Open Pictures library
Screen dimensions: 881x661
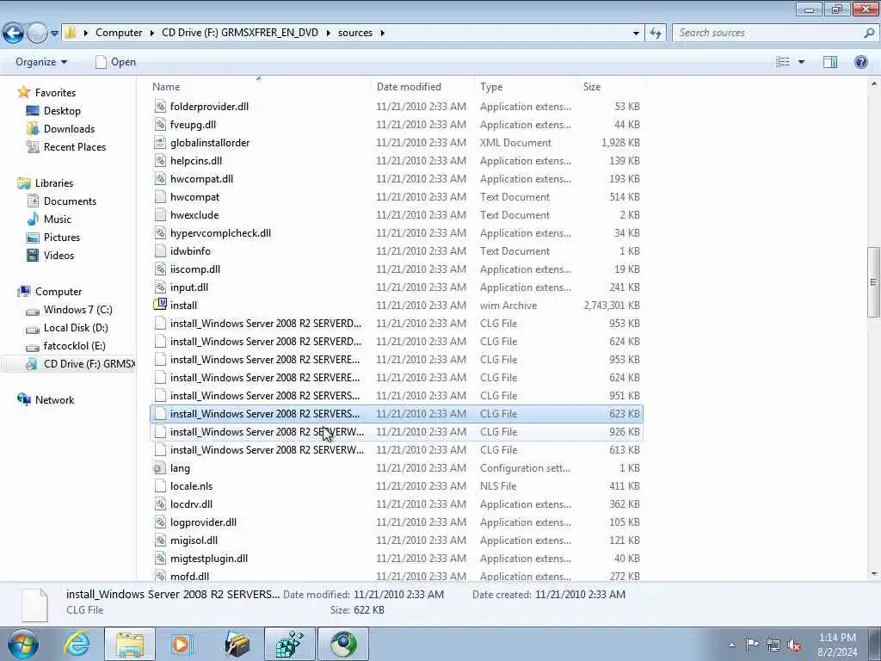(62, 238)
